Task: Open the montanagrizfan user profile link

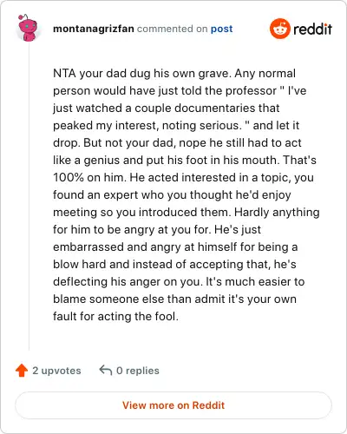Action: [94, 29]
